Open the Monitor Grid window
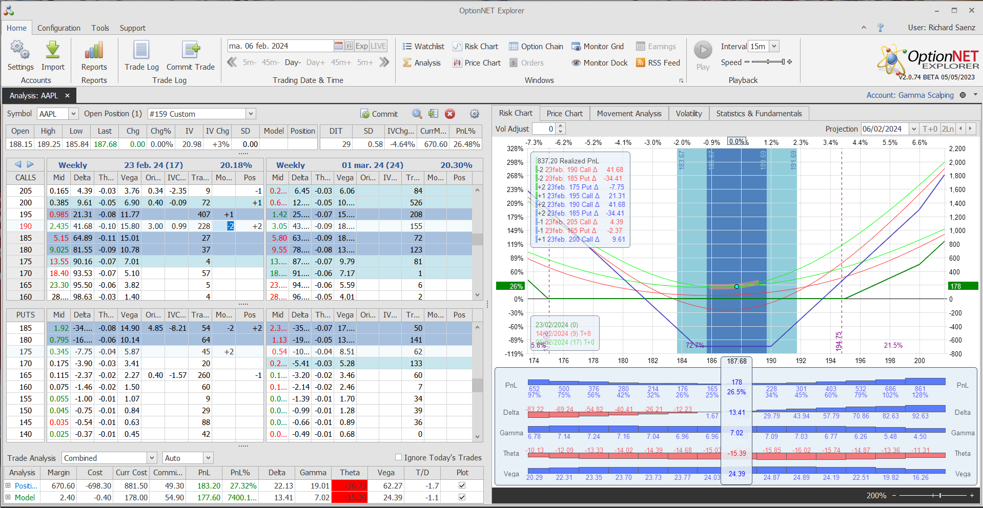Viewport: 983px width, 508px height. click(x=598, y=47)
